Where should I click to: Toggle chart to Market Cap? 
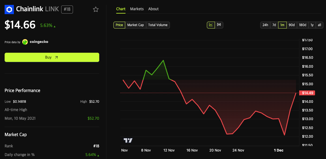point(136,25)
